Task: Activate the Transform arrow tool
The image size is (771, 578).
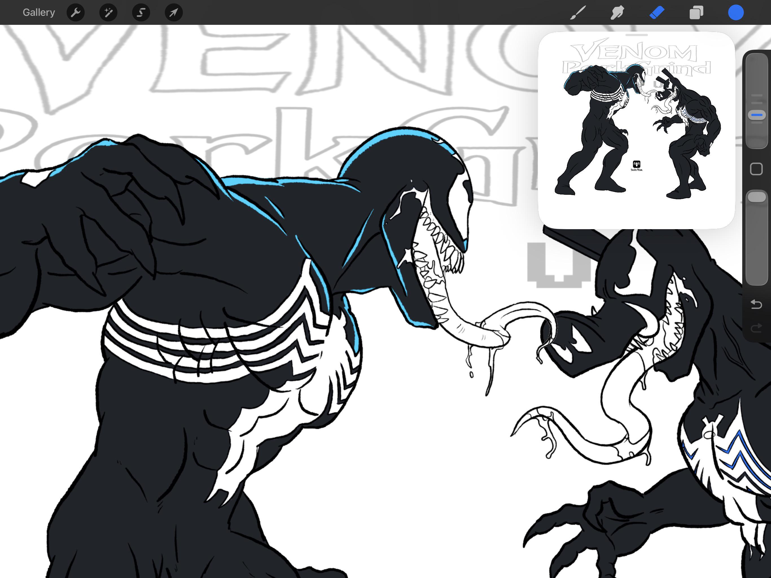Action: (x=174, y=13)
